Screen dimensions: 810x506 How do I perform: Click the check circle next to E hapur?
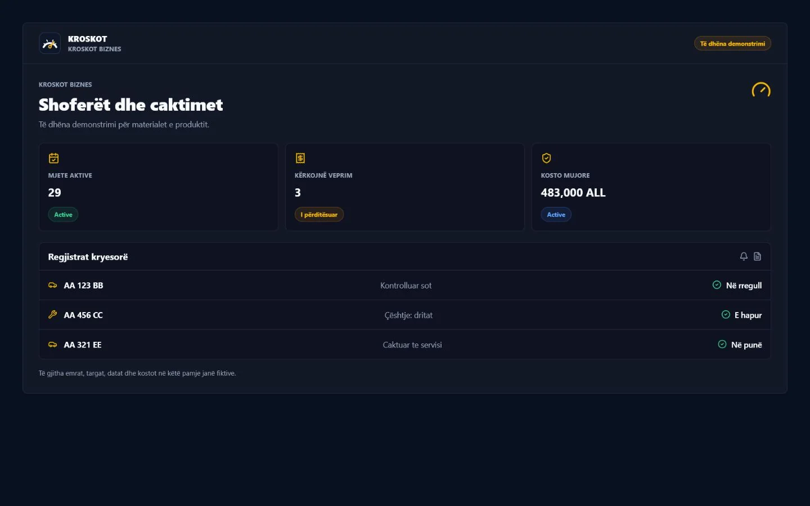726,315
